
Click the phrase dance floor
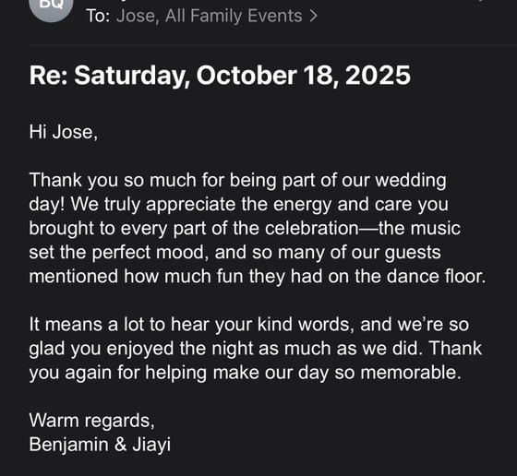click(436, 276)
